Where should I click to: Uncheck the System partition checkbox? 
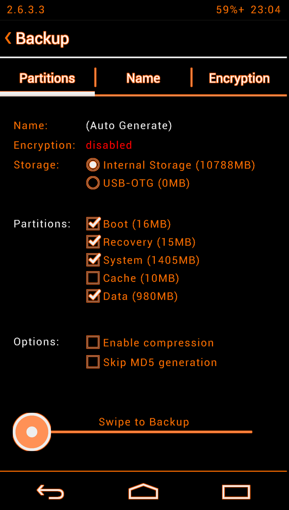(93, 260)
